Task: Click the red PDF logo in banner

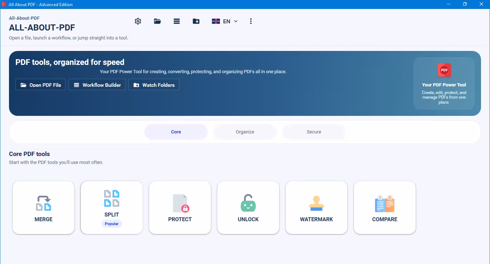Action: tap(444, 70)
